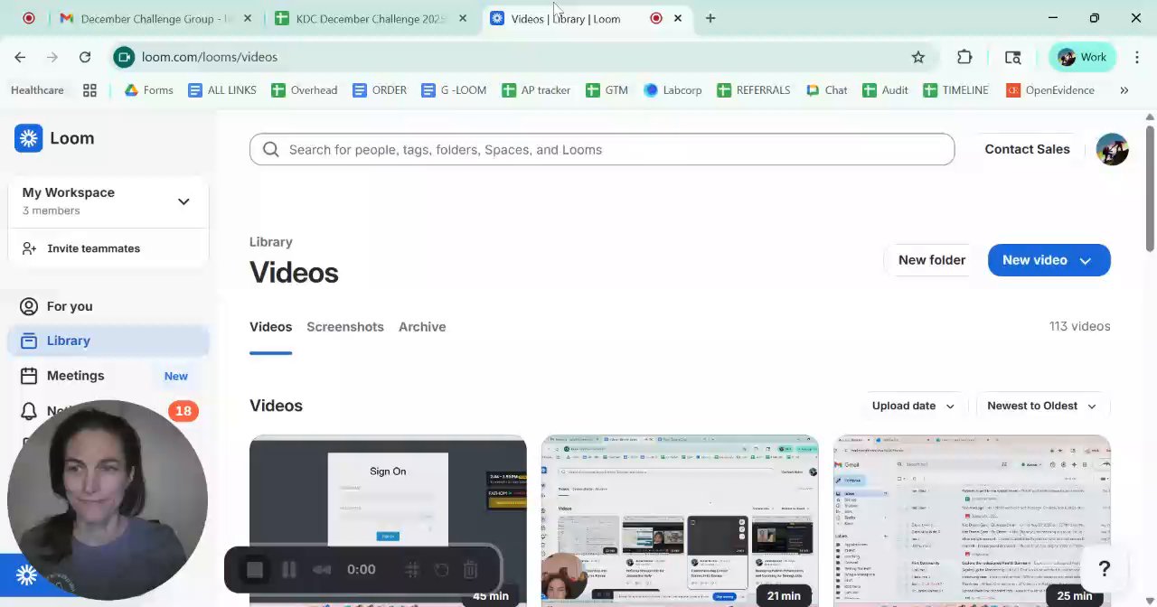Show more bookmarks via chevron
The width and height of the screenshot is (1157, 607).
(1124, 90)
